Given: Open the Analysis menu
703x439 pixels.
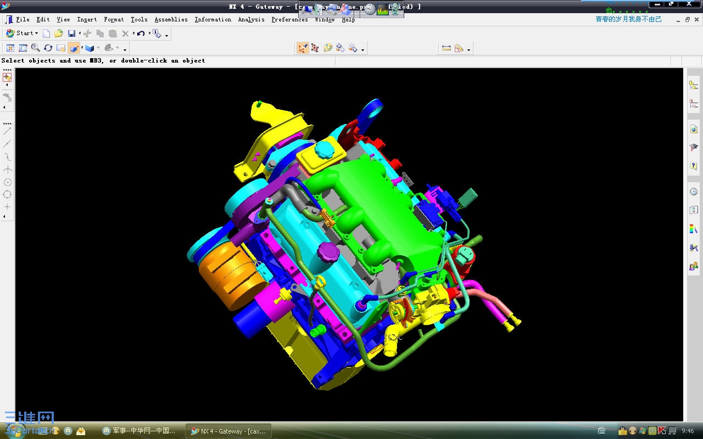Looking at the screenshot, I should point(251,19).
